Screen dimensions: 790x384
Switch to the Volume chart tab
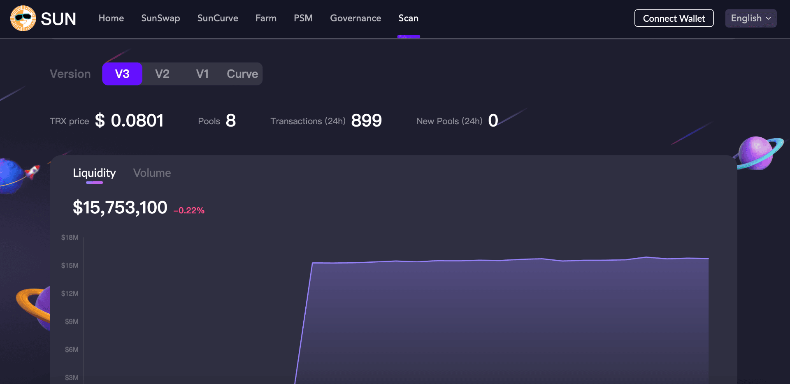tap(152, 173)
